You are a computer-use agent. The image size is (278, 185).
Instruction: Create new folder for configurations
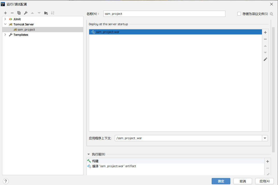[x=46, y=13]
